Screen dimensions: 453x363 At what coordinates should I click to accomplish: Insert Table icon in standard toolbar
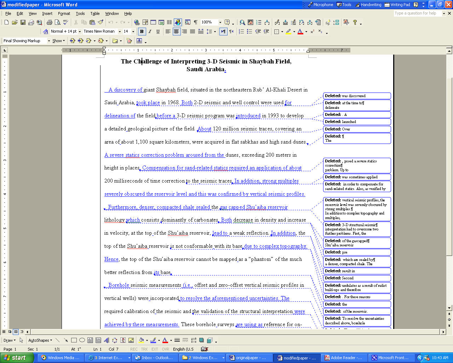point(153,22)
